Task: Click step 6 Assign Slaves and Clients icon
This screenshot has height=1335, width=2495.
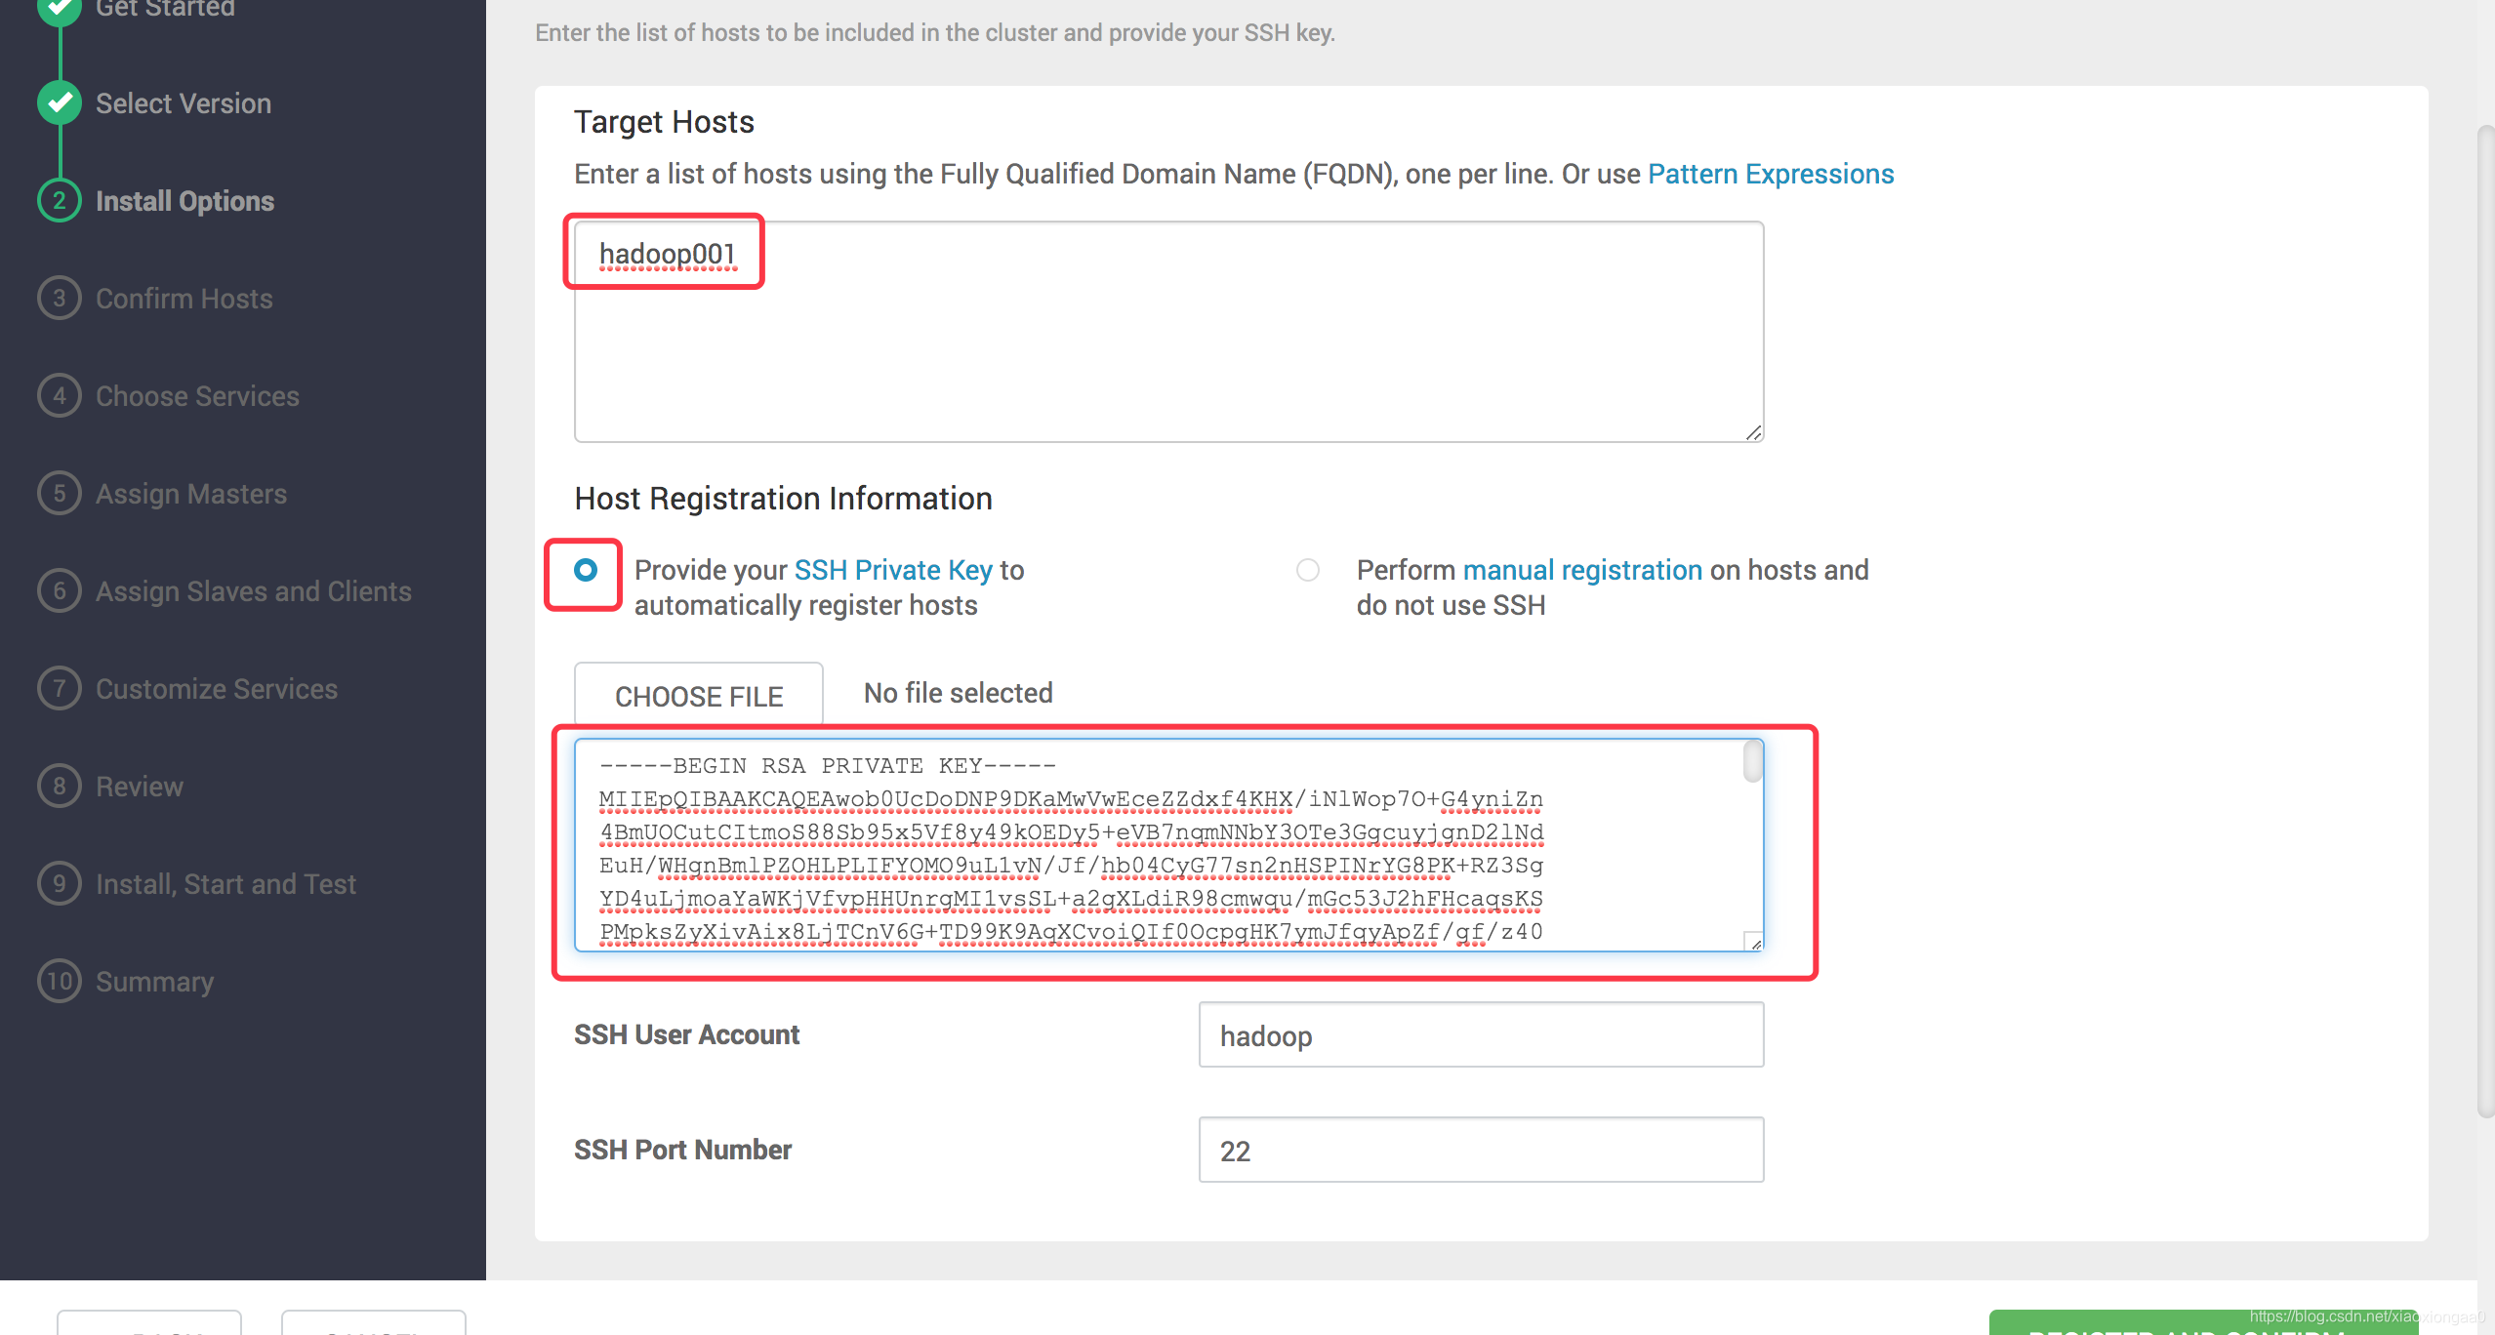Action: [x=60, y=590]
